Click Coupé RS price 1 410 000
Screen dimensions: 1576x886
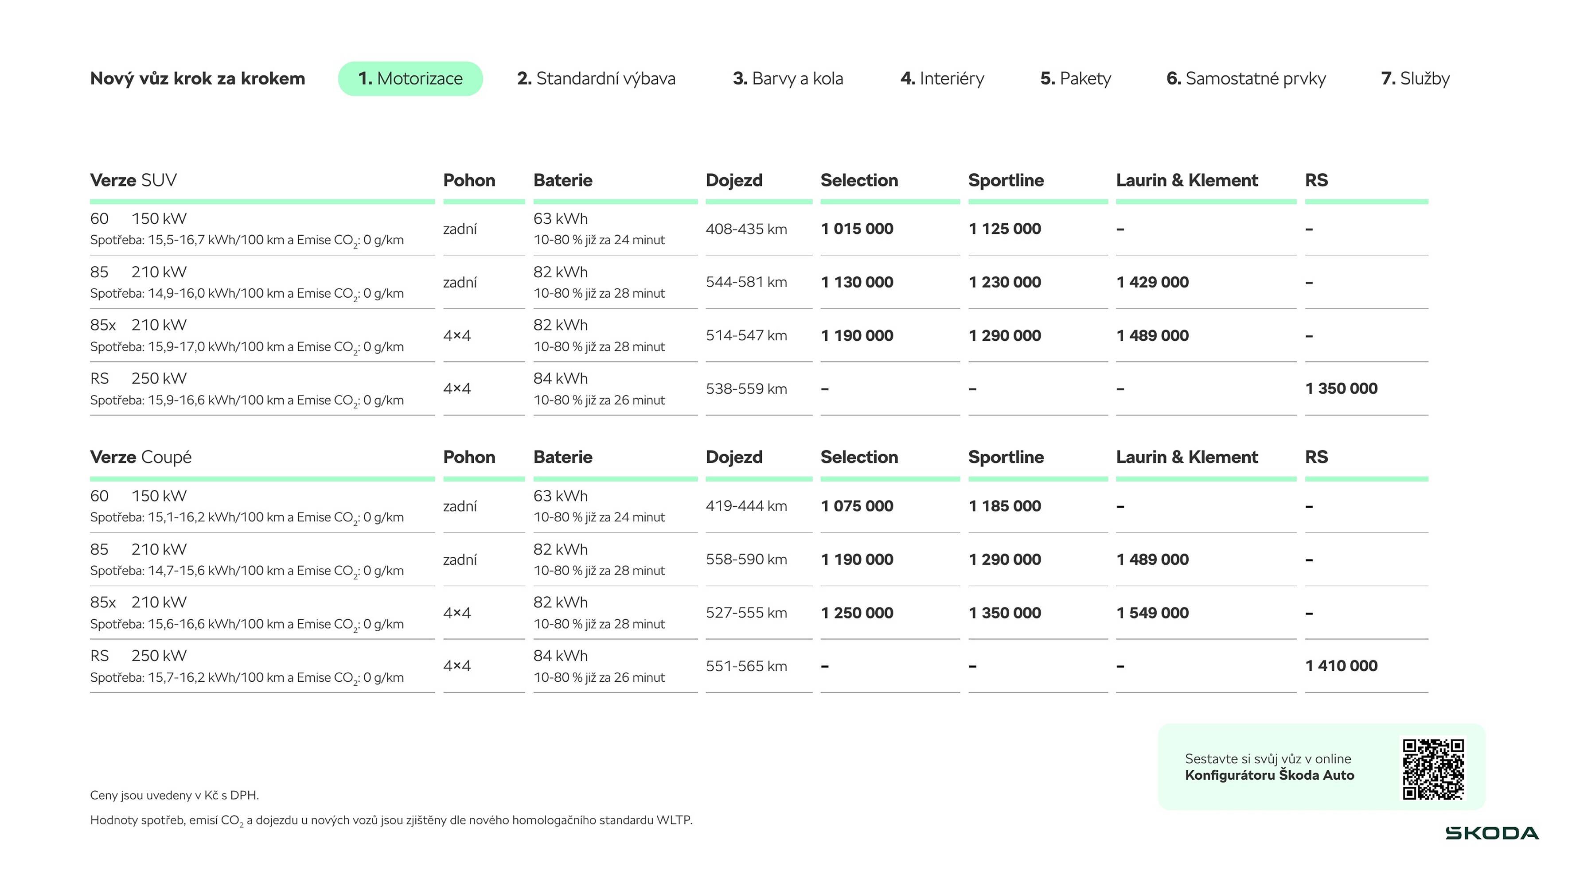click(x=1341, y=666)
